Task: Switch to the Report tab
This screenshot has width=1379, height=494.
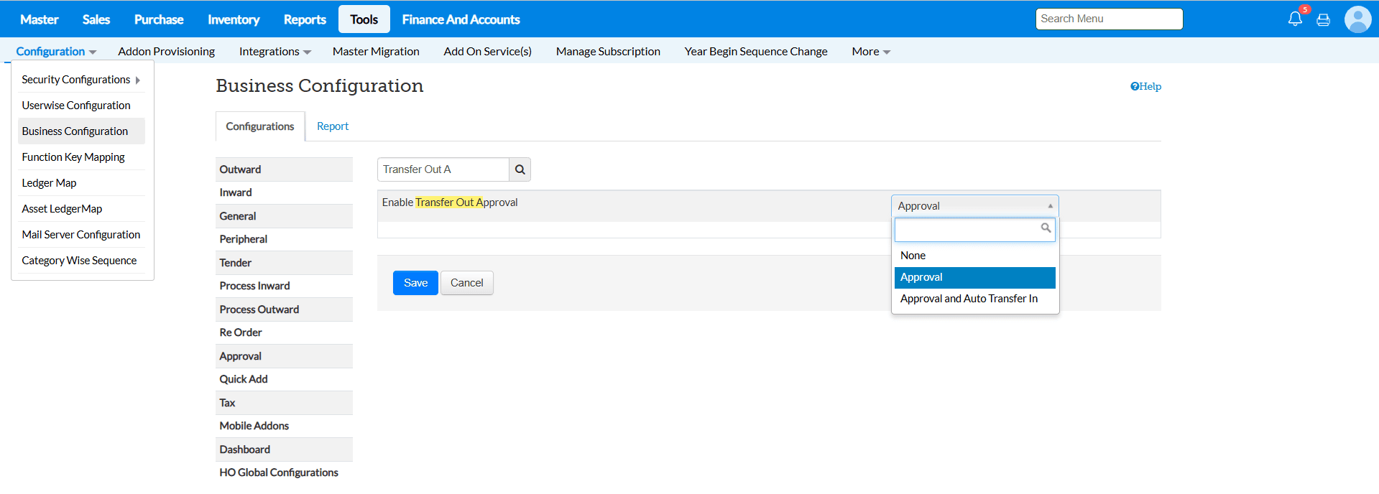Action: point(332,126)
